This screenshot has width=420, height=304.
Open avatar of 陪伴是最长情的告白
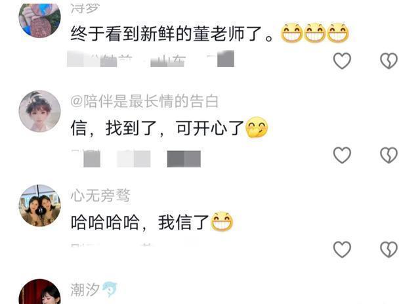(x=39, y=111)
